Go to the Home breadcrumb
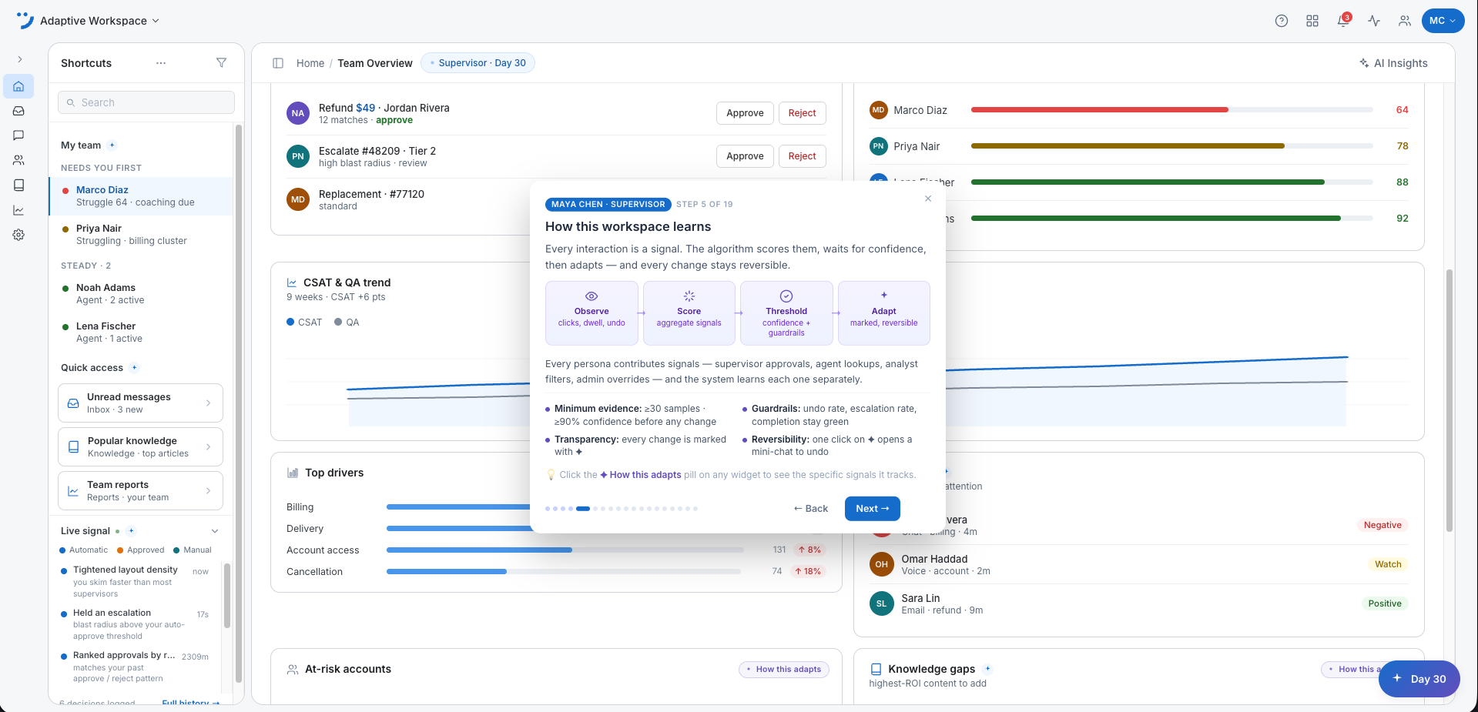Viewport: 1478px width, 712px height. 310,63
